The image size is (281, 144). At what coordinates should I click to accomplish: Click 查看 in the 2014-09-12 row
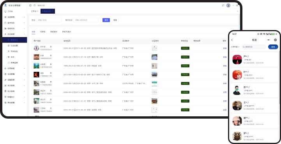pyautogui.click(x=224, y=75)
